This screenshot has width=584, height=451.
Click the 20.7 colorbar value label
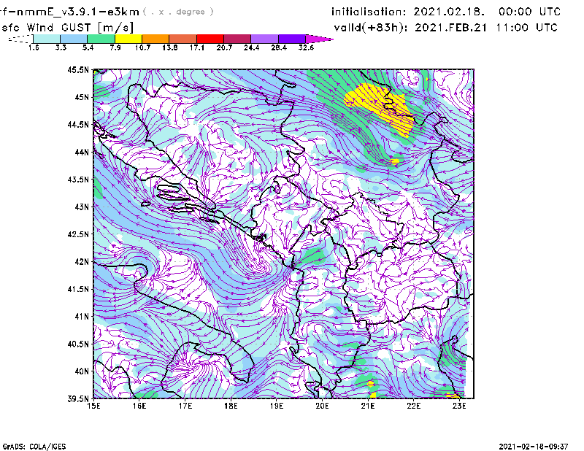tap(224, 47)
